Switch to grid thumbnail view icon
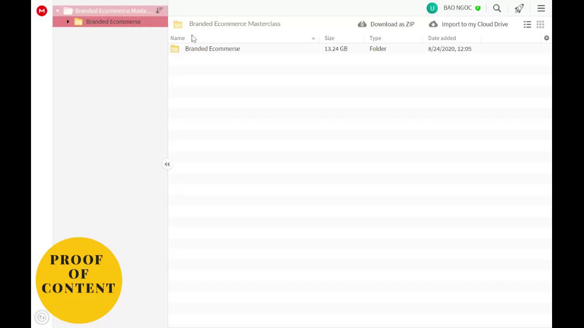 (540, 25)
